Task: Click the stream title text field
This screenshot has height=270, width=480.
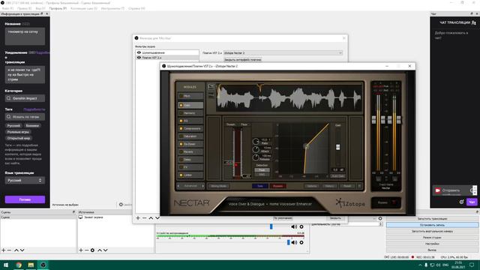Action: [25, 36]
